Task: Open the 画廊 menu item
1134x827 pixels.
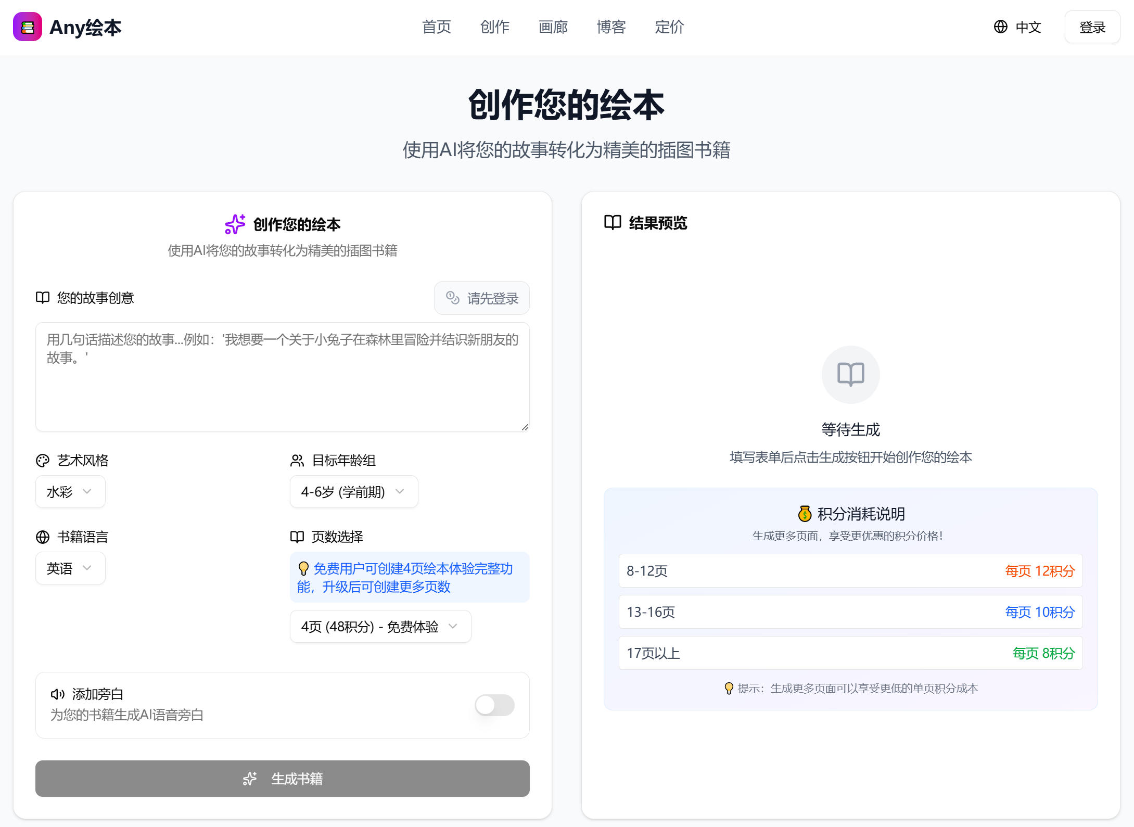Action: [553, 27]
